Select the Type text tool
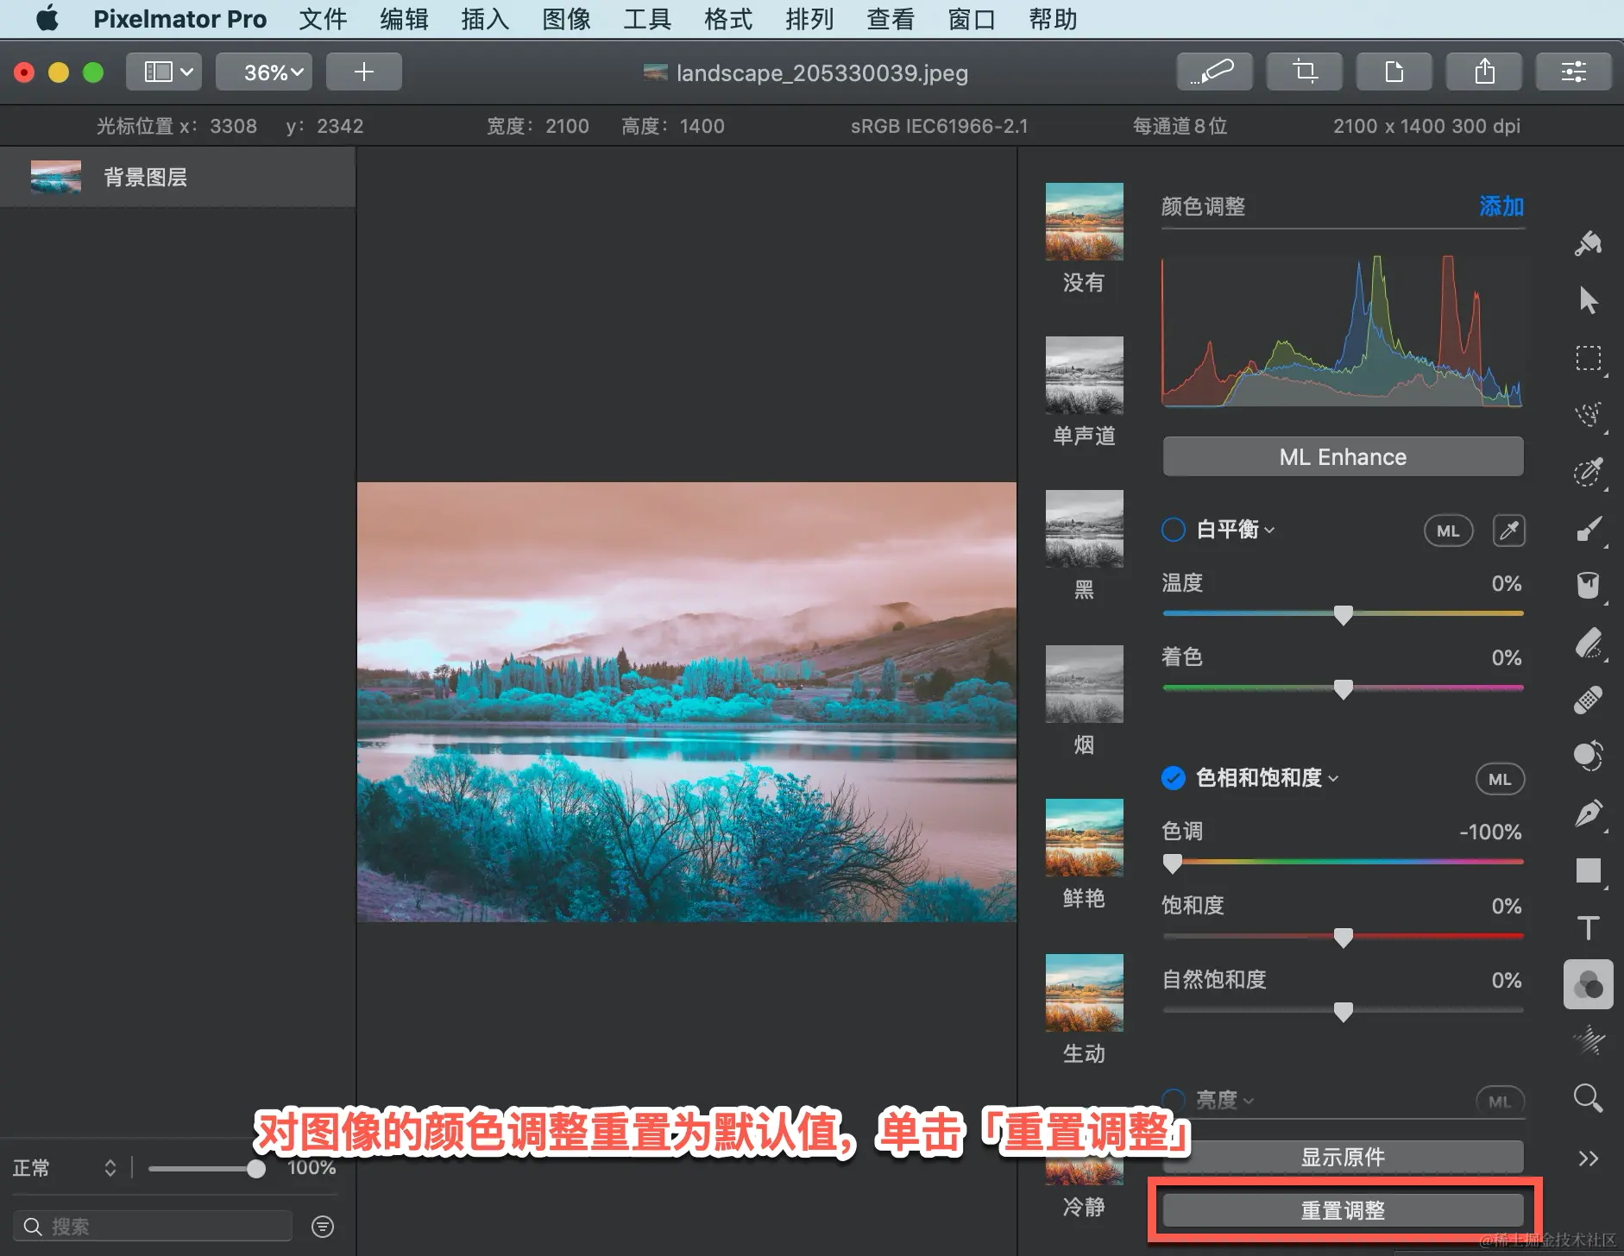 (x=1588, y=927)
